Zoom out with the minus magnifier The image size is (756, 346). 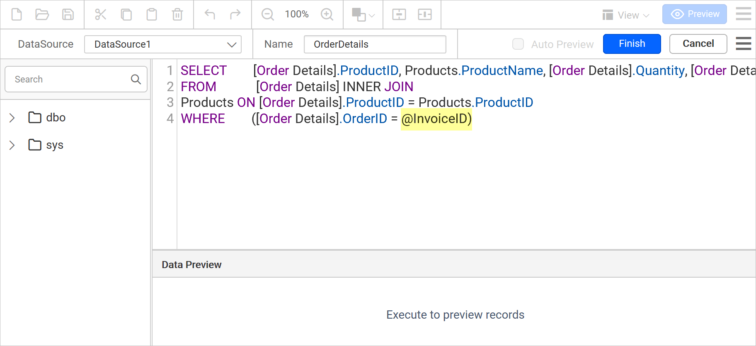[268, 15]
